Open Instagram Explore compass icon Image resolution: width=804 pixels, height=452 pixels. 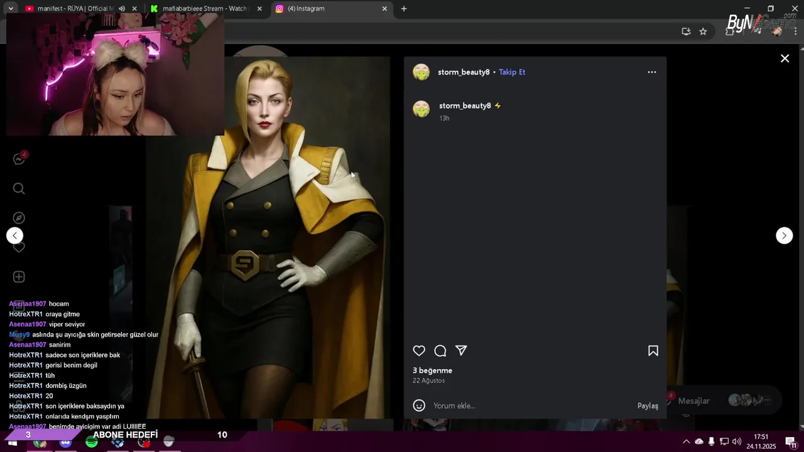point(19,218)
